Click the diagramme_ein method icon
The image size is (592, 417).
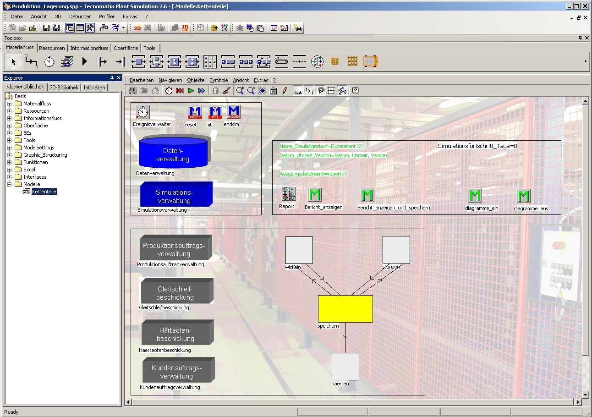475,196
